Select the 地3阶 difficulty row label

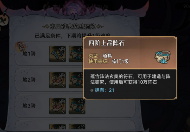29,106
